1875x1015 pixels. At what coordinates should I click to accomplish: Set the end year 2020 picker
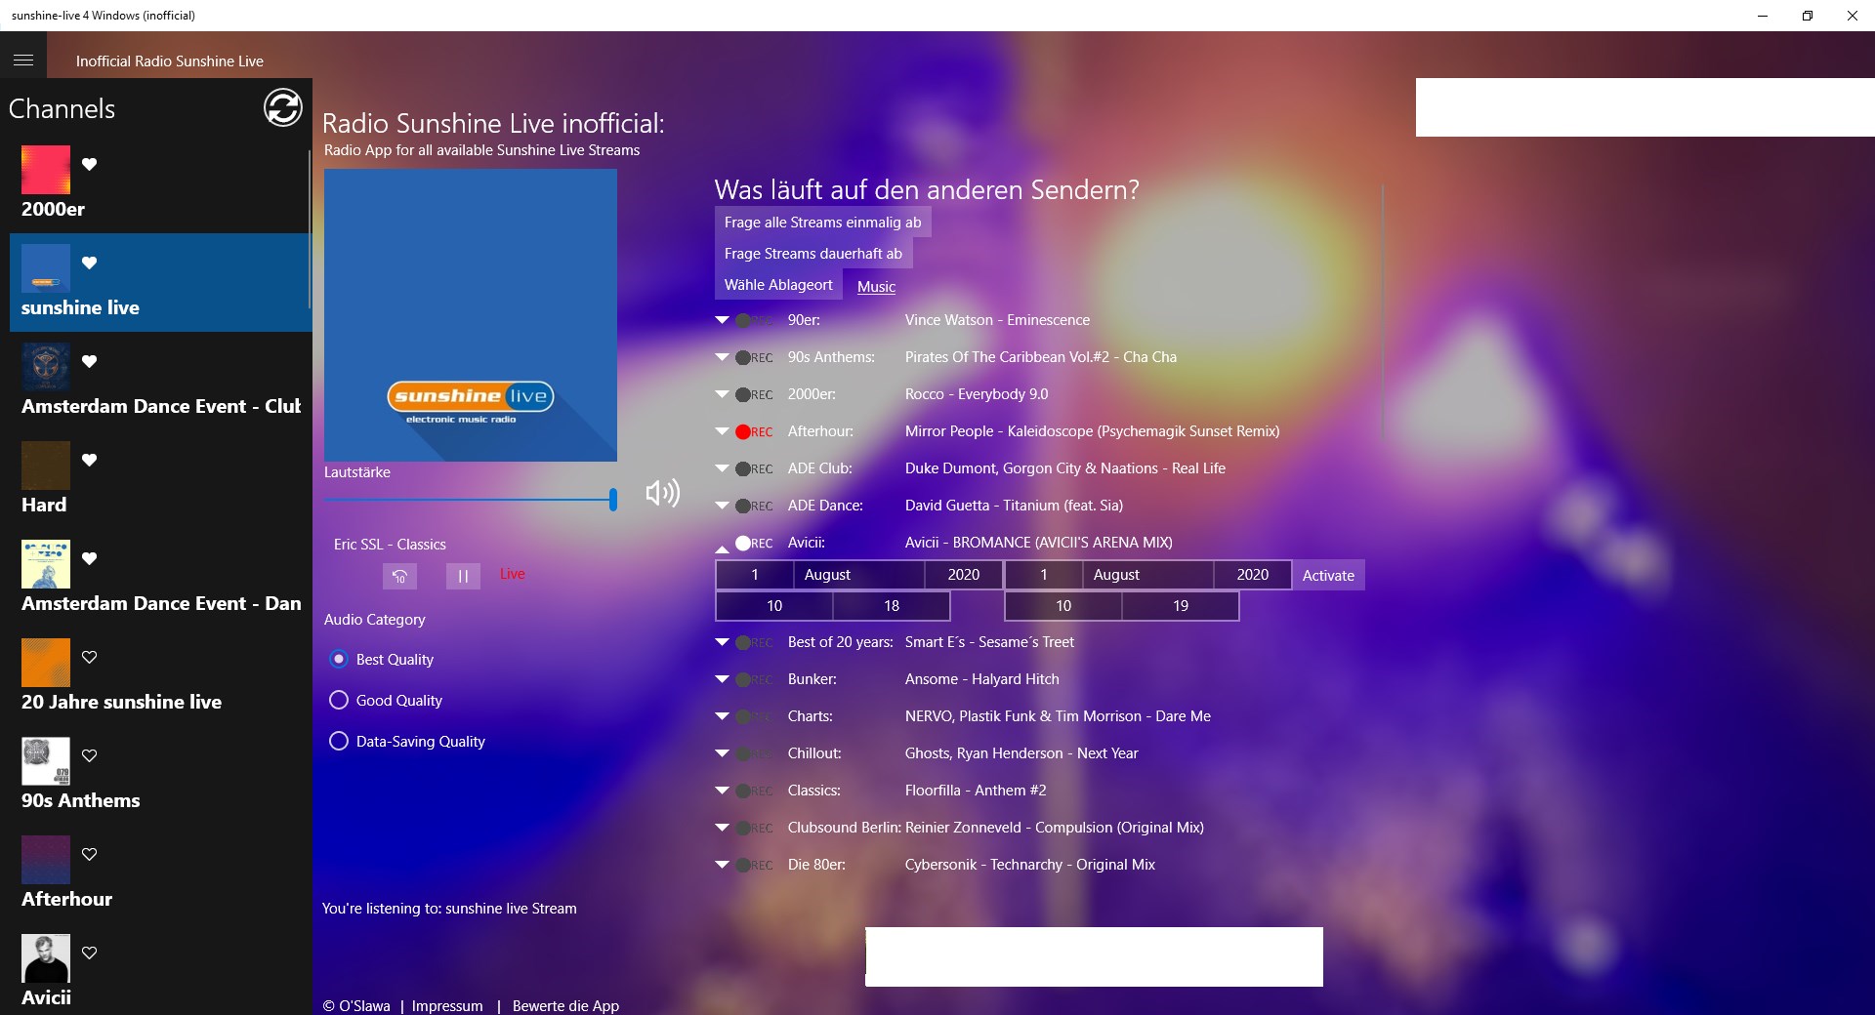(x=1253, y=575)
